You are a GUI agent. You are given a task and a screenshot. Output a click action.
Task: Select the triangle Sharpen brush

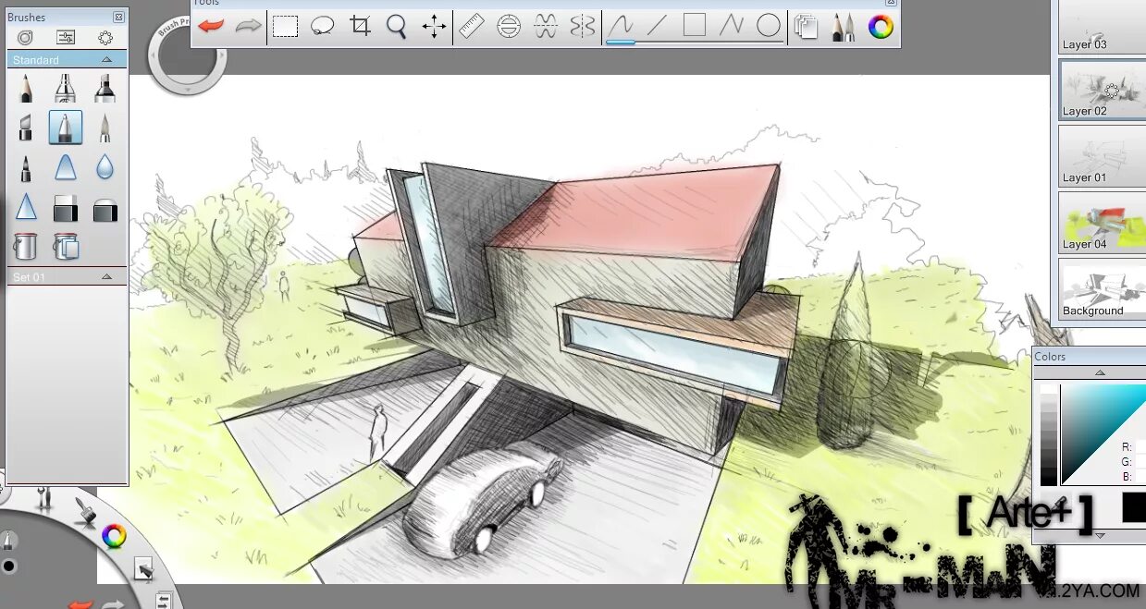pos(26,207)
